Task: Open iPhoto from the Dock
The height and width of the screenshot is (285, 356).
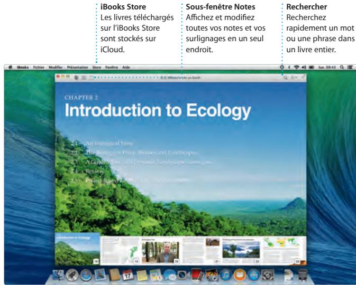Action: [212, 275]
